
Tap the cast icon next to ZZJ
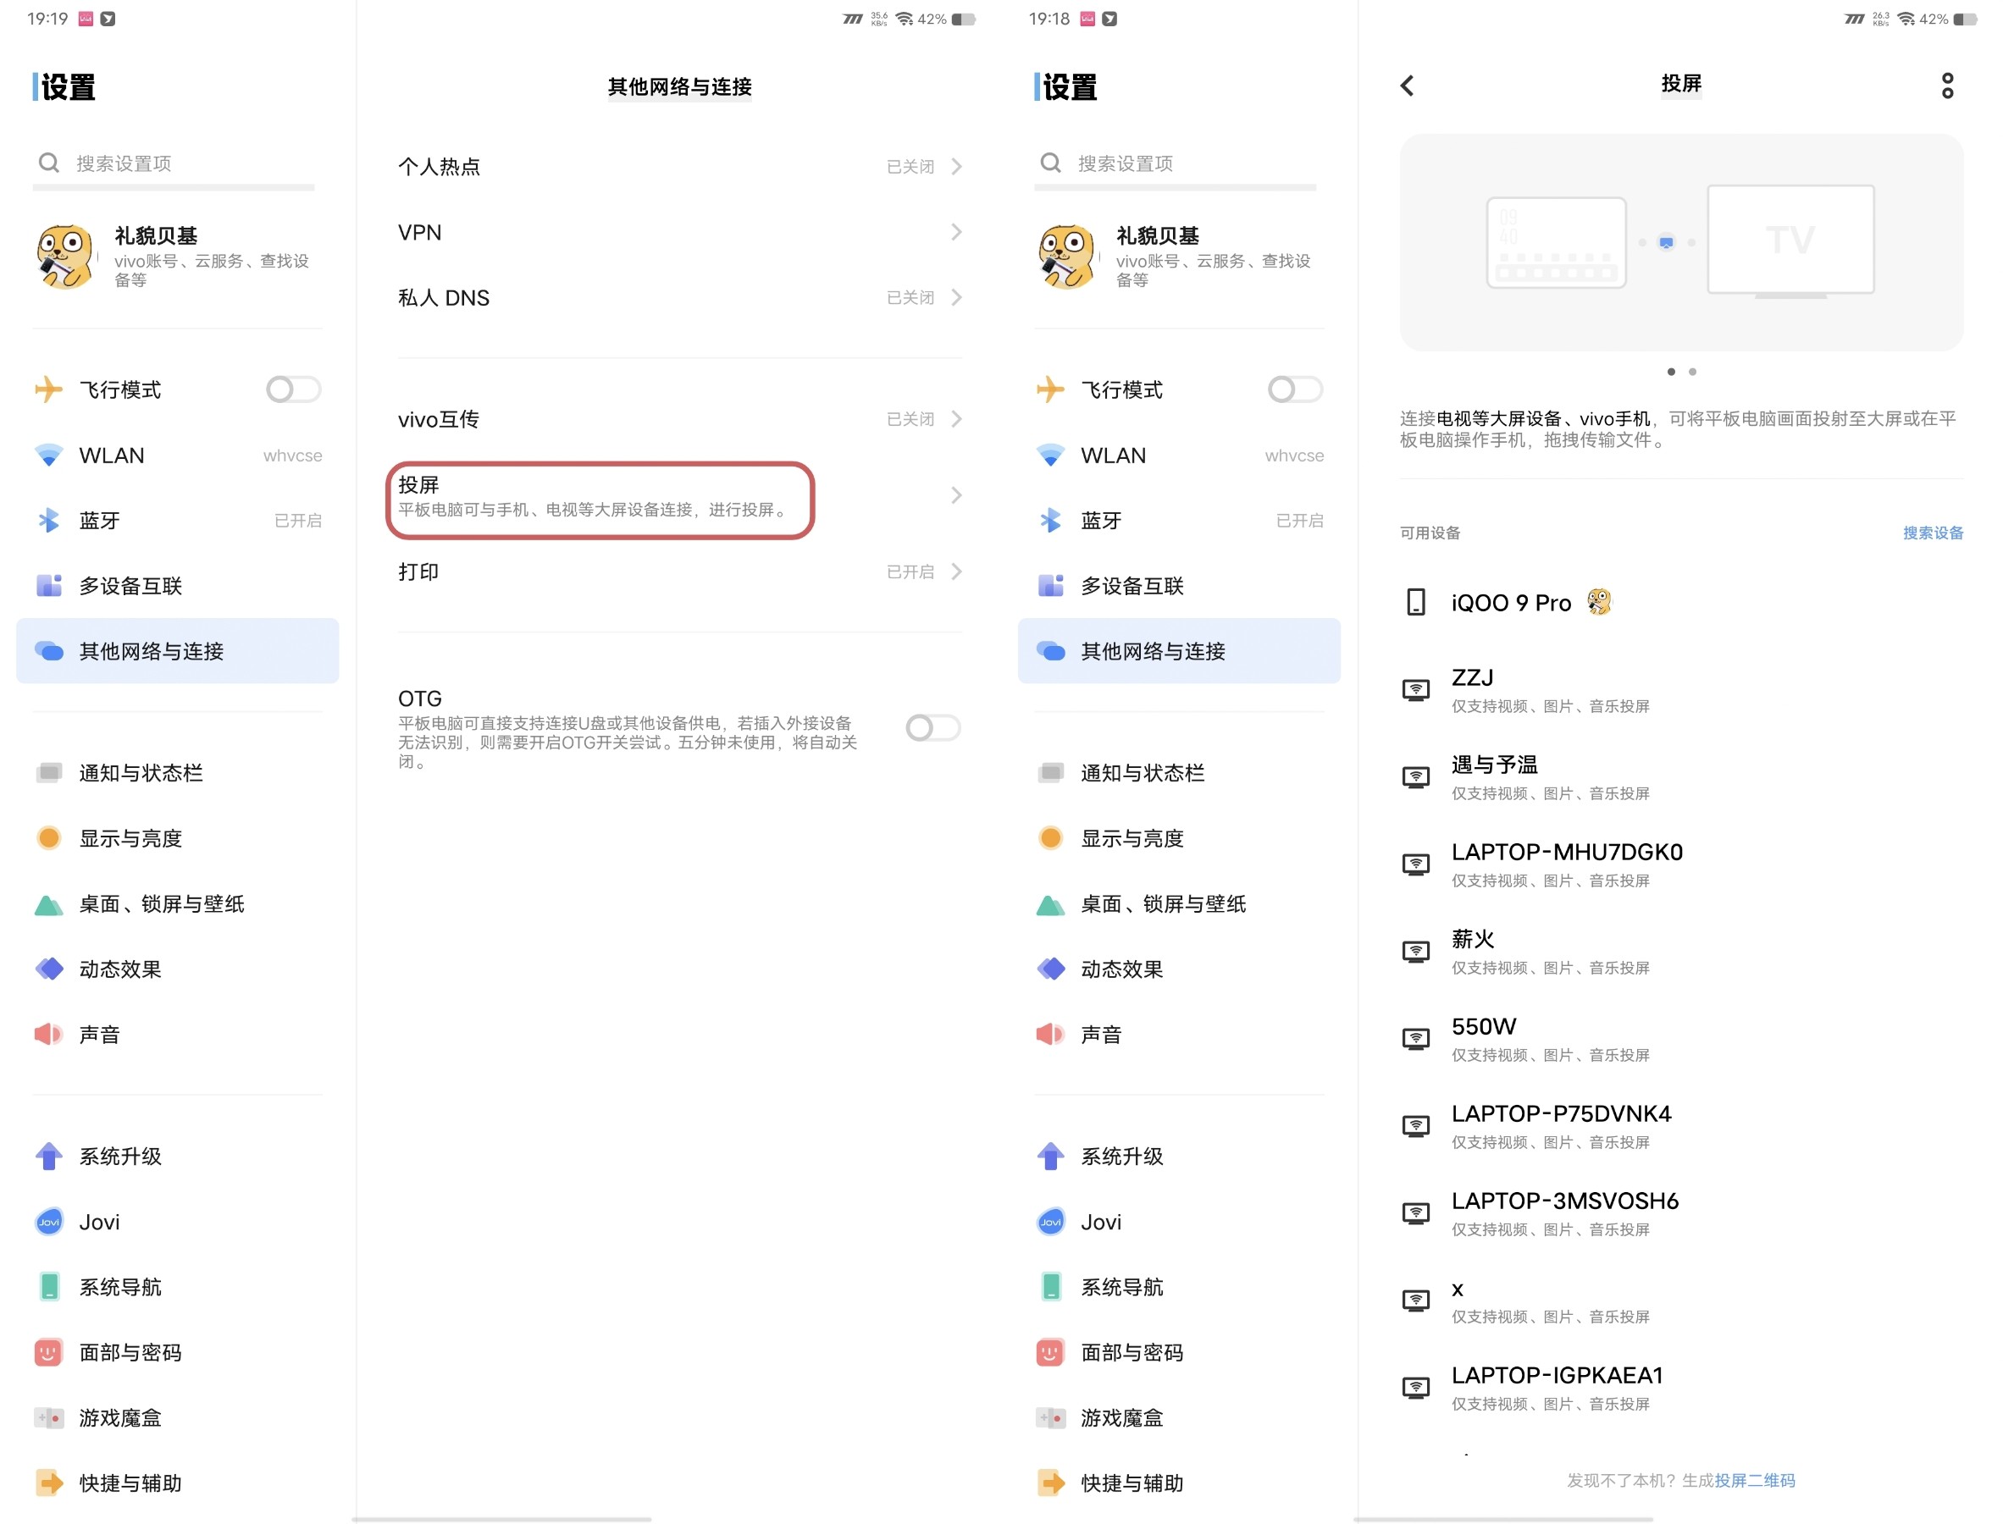tap(1415, 690)
